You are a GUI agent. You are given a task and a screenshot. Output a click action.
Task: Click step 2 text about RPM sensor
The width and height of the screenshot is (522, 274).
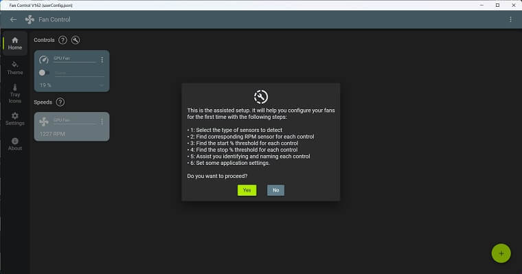251,137
